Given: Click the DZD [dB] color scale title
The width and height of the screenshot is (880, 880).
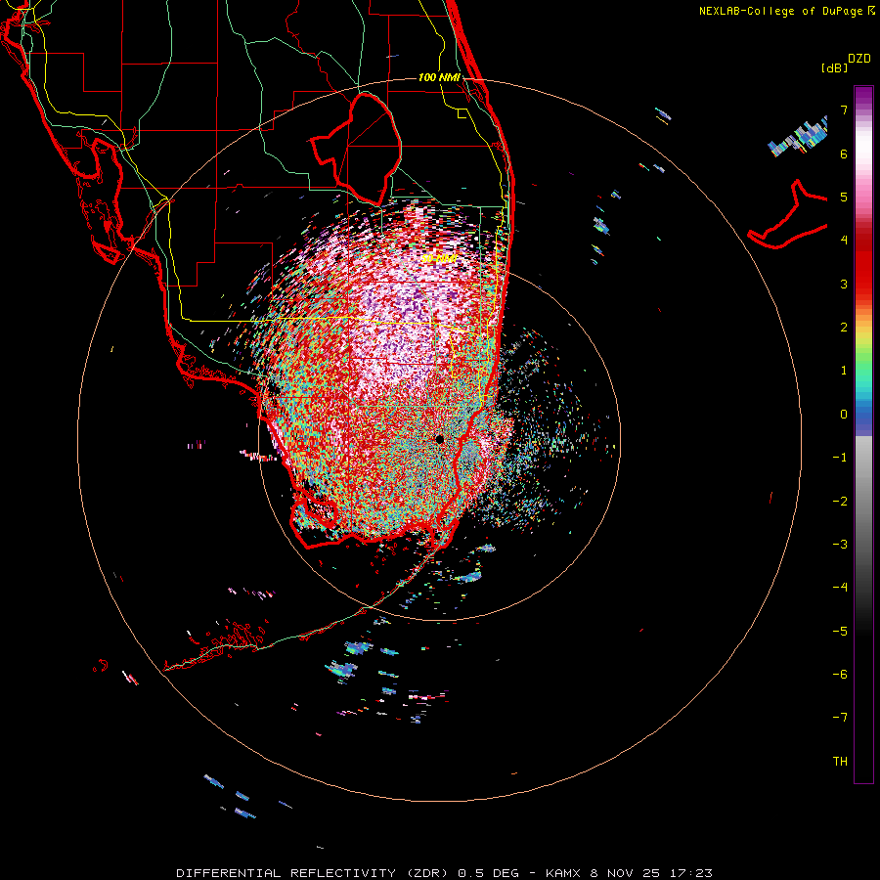Looking at the screenshot, I should (x=847, y=63).
